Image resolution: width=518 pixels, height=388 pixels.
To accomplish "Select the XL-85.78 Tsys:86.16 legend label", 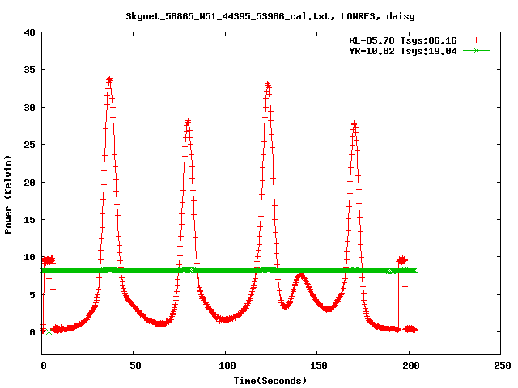I will click(x=403, y=40).
